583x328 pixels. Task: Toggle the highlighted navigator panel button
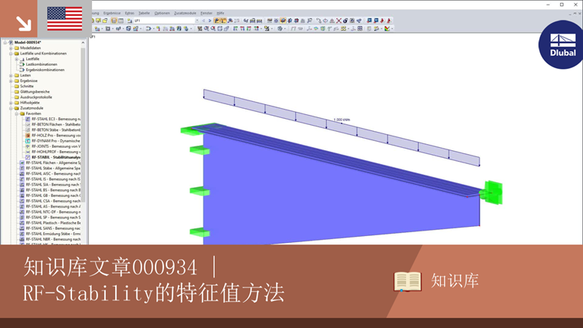(114, 21)
